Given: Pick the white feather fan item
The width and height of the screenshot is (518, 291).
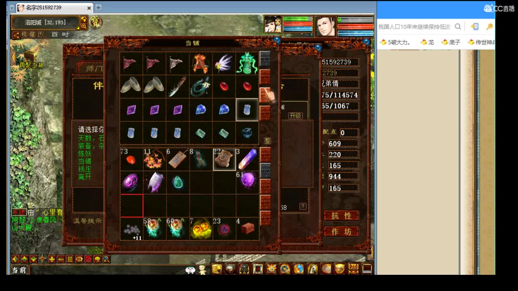Looking at the screenshot, I should point(224,63).
